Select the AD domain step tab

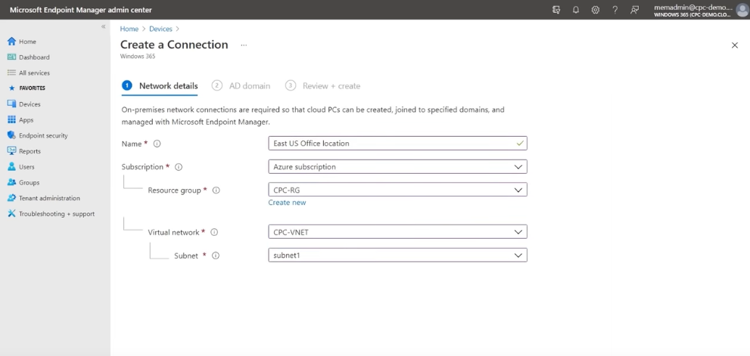click(x=241, y=86)
